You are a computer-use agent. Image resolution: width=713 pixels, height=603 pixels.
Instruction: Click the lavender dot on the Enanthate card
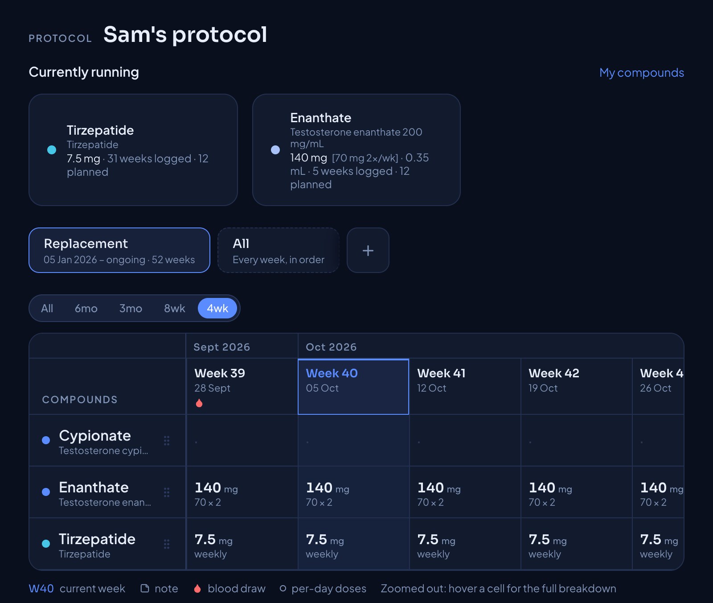pyautogui.click(x=275, y=150)
